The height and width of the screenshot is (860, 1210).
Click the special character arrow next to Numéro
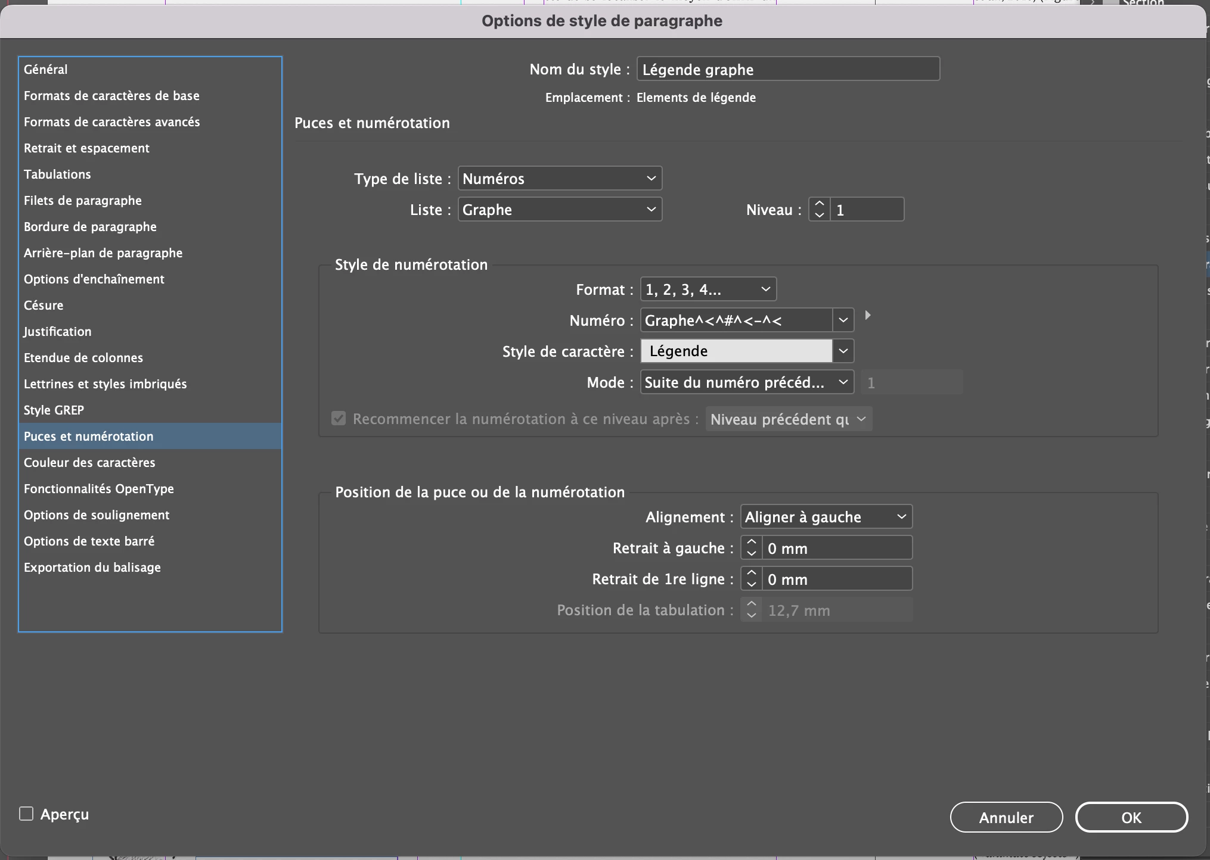point(868,315)
